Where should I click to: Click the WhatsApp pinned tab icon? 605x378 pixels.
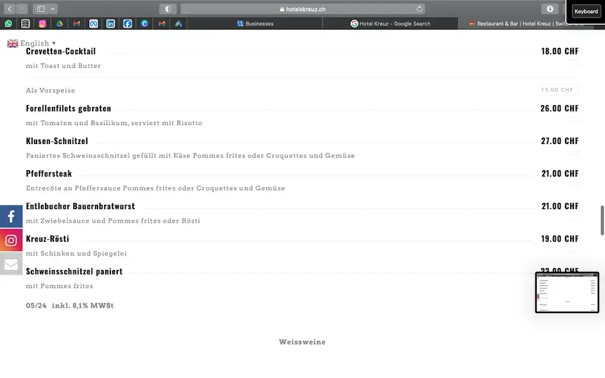(x=8, y=24)
